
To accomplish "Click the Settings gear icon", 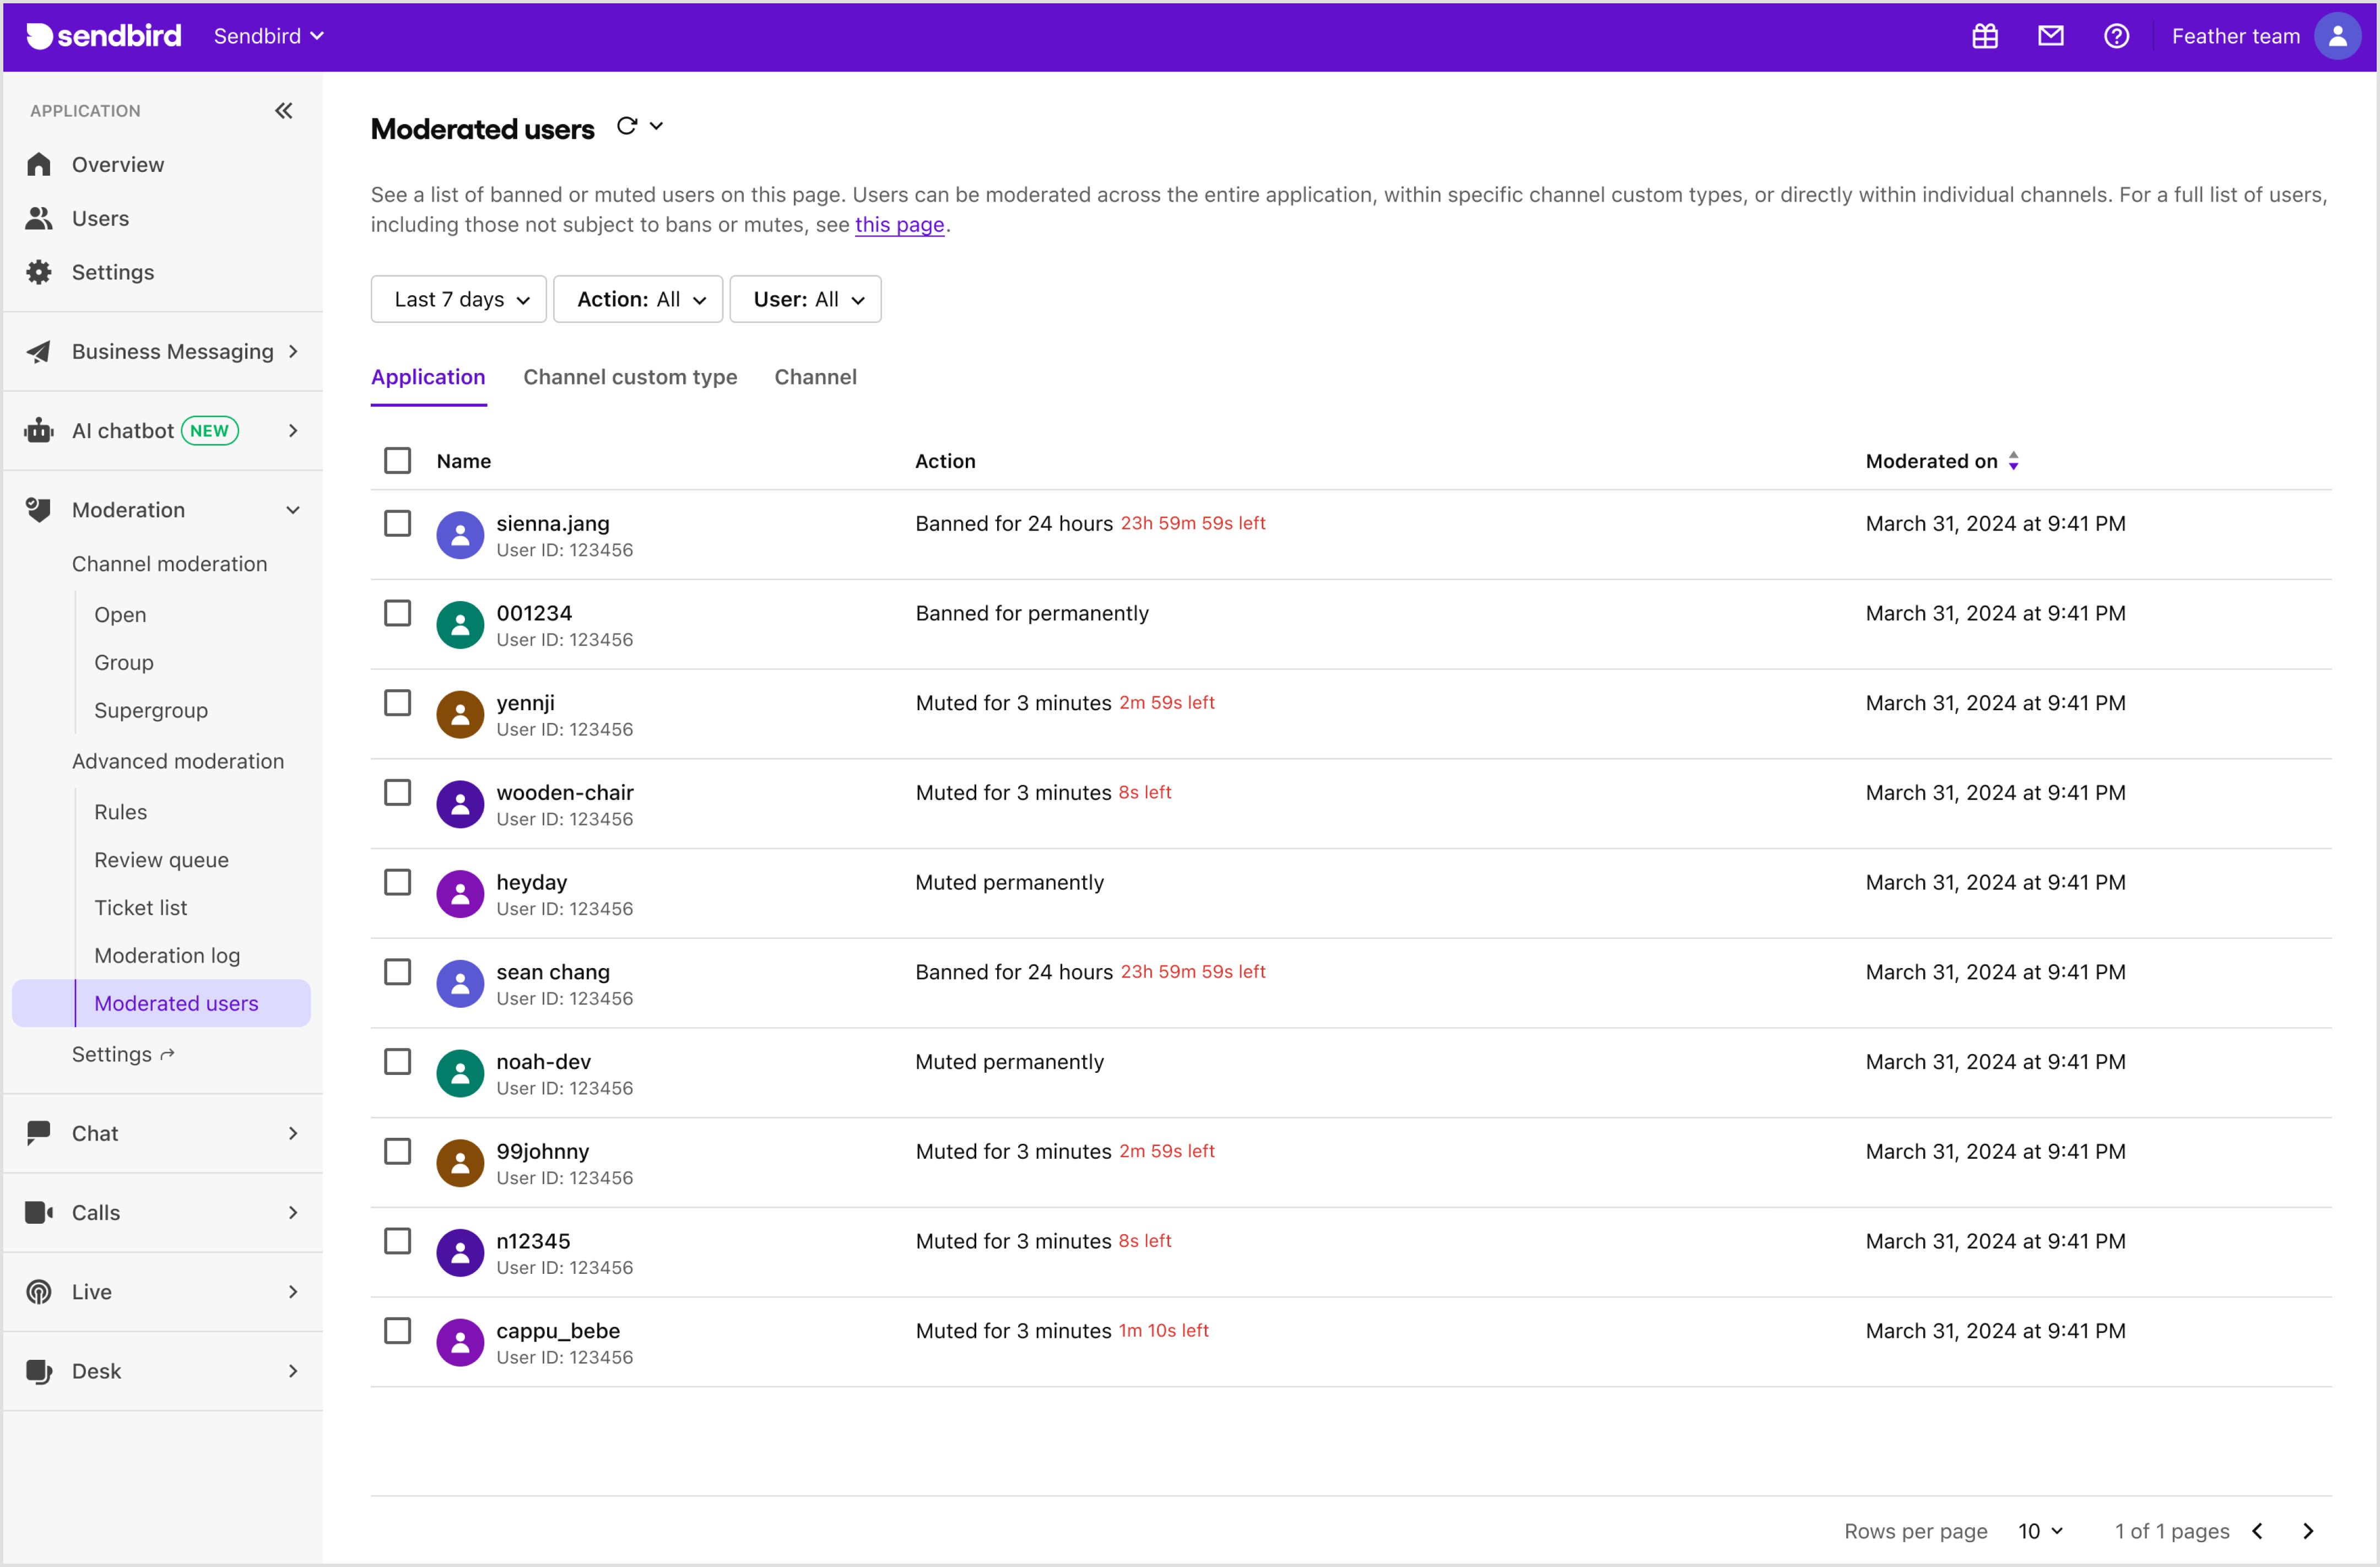I will 39,272.
